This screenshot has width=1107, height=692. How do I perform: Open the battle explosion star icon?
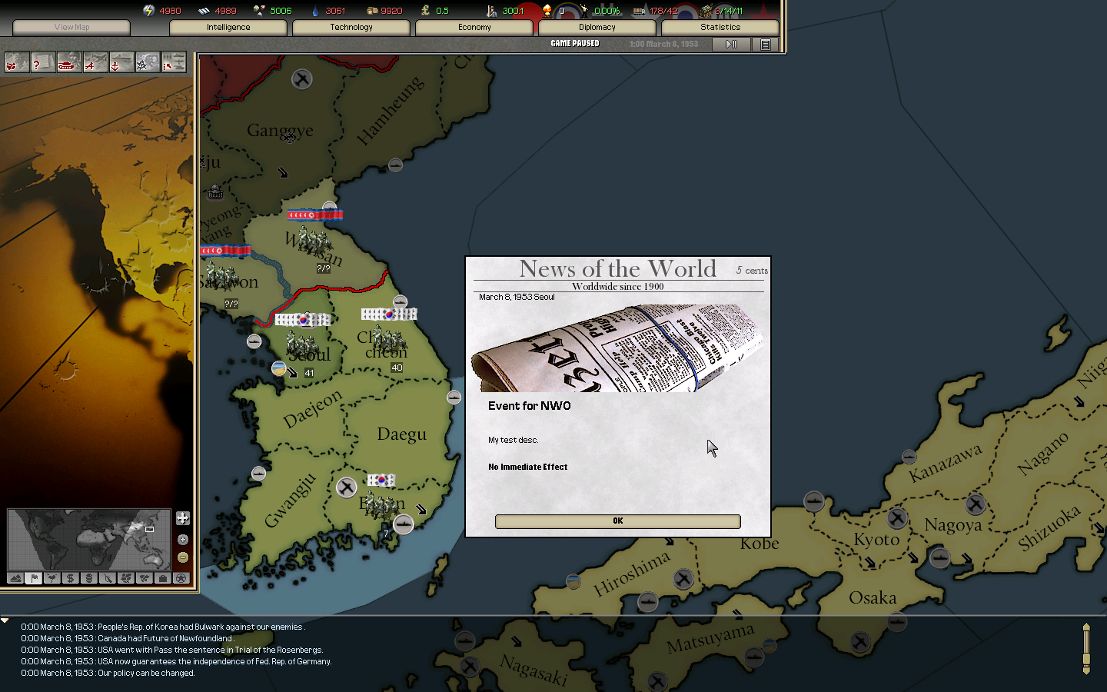click(x=148, y=62)
